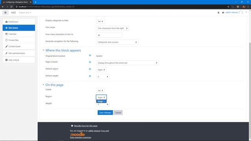This screenshot has height=141, width=251.
Task: Click the info icon beside Moodle Docs
Action: (x=72, y=126)
